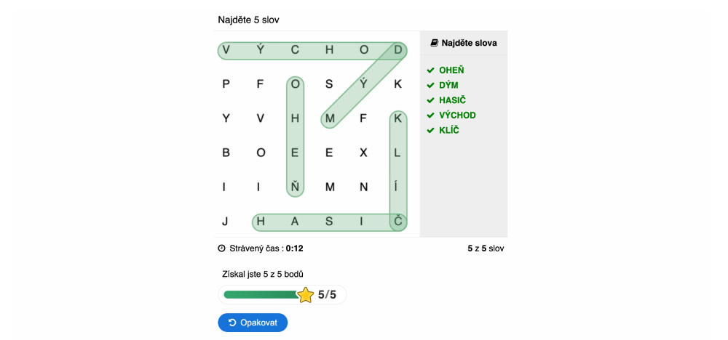728x340 pixels.
Task: Click letter V starting the VÝCHOD row
Action: click(226, 50)
